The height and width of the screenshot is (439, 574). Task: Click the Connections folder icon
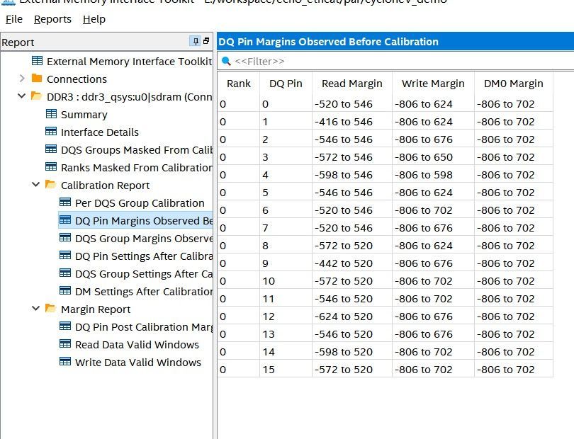[x=37, y=79]
